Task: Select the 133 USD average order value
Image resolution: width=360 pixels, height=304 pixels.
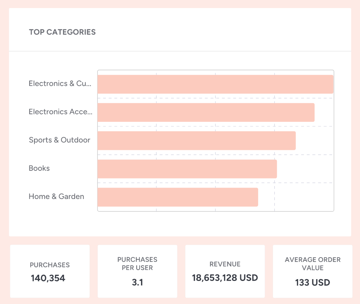Action: coord(313,282)
